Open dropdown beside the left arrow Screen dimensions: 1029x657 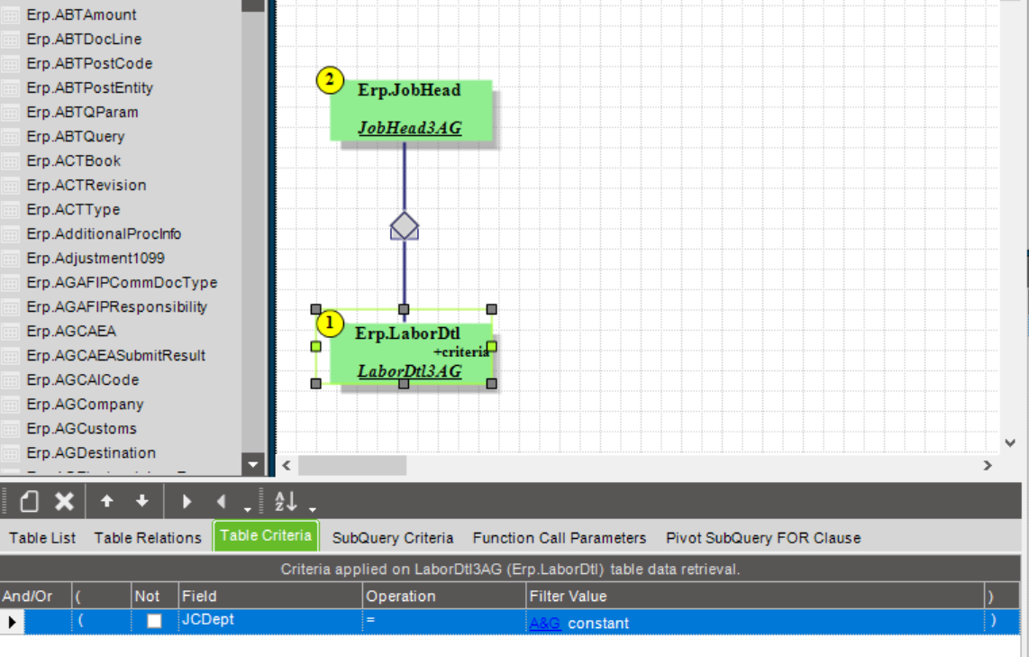247,508
